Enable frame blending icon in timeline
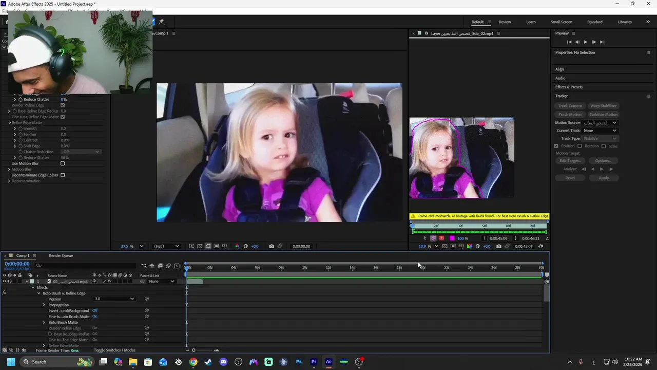This screenshot has height=370, width=657. pos(160,266)
